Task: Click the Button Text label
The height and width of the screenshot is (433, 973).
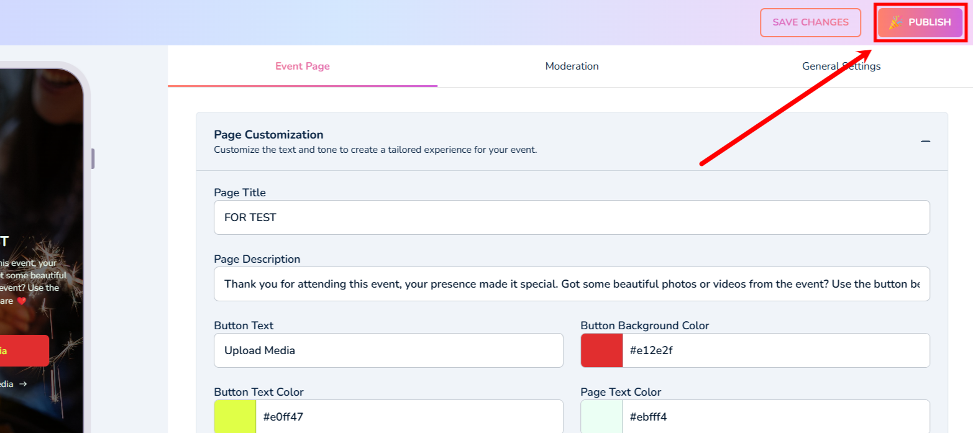Action: (244, 326)
